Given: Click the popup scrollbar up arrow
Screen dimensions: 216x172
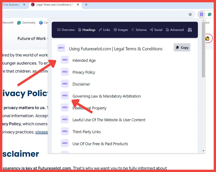Looking at the screenshot, I should coord(203,20).
